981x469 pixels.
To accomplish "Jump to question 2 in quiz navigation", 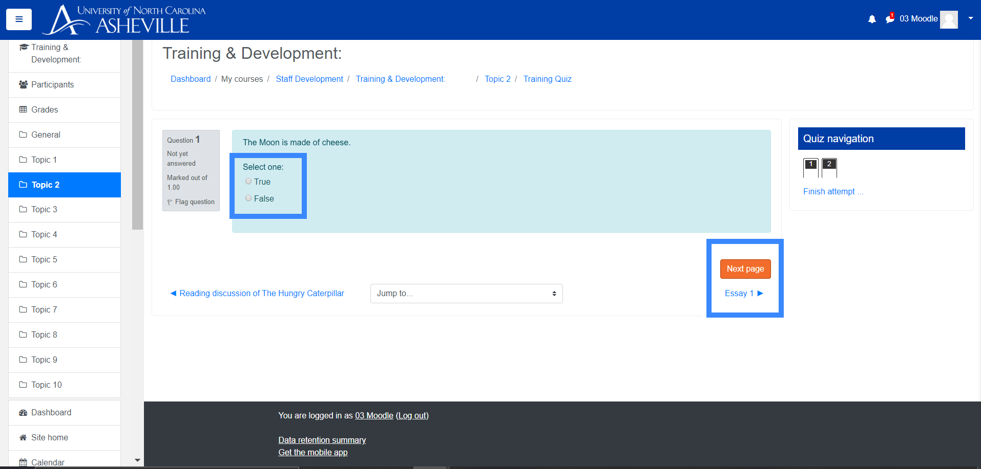I will tap(829, 167).
